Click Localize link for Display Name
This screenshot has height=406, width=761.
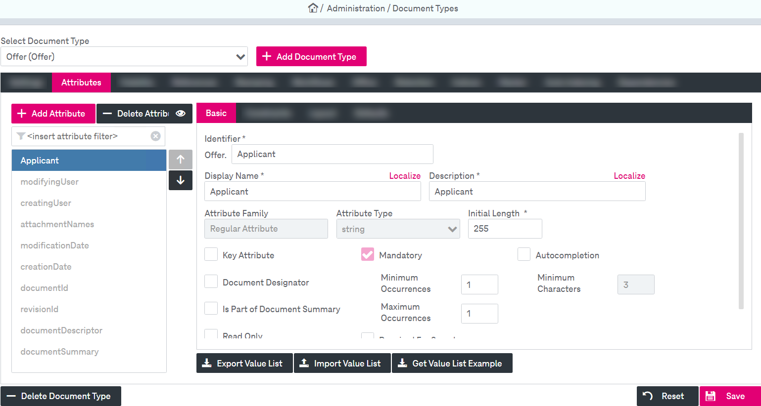[x=404, y=176]
